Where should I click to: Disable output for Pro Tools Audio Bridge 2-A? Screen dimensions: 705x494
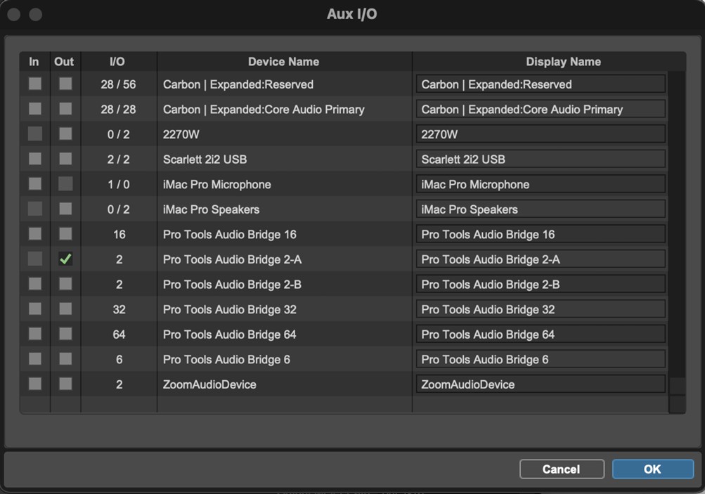coord(64,259)
